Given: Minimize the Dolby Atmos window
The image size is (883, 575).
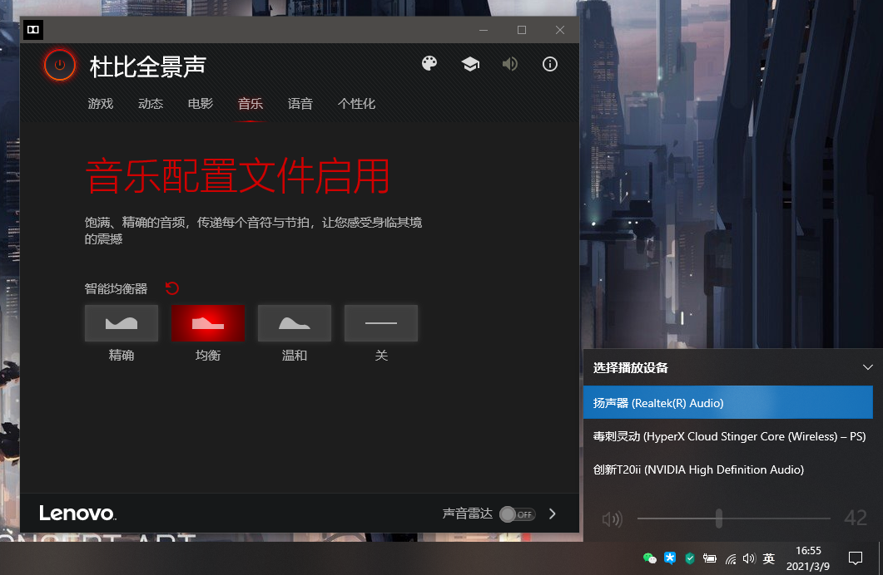Looking at the screenshot, I should pos(484,30).
